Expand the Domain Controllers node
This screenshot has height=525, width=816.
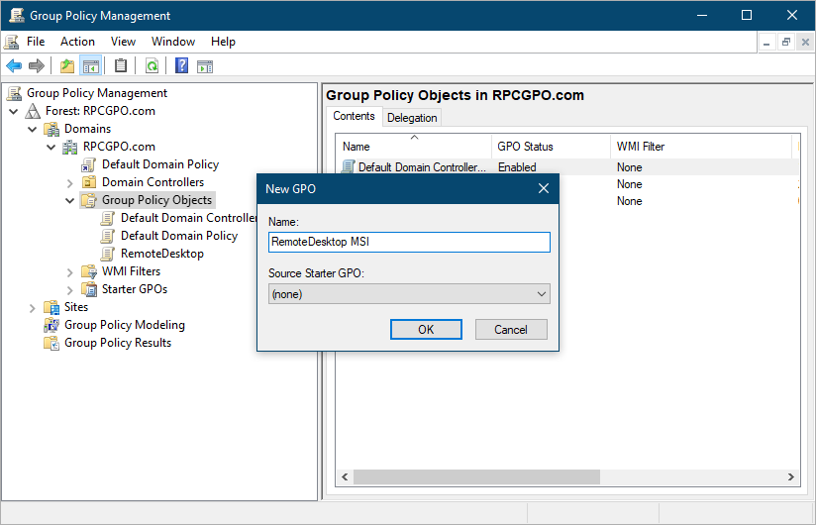[70, 182]
